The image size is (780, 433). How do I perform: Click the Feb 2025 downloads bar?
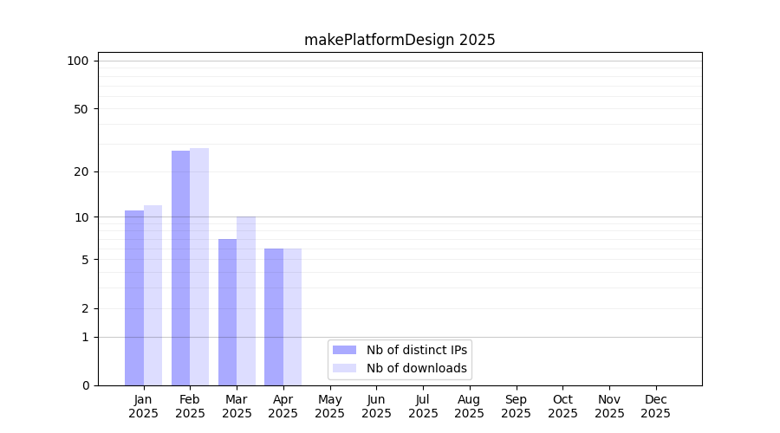pos(199,267)
